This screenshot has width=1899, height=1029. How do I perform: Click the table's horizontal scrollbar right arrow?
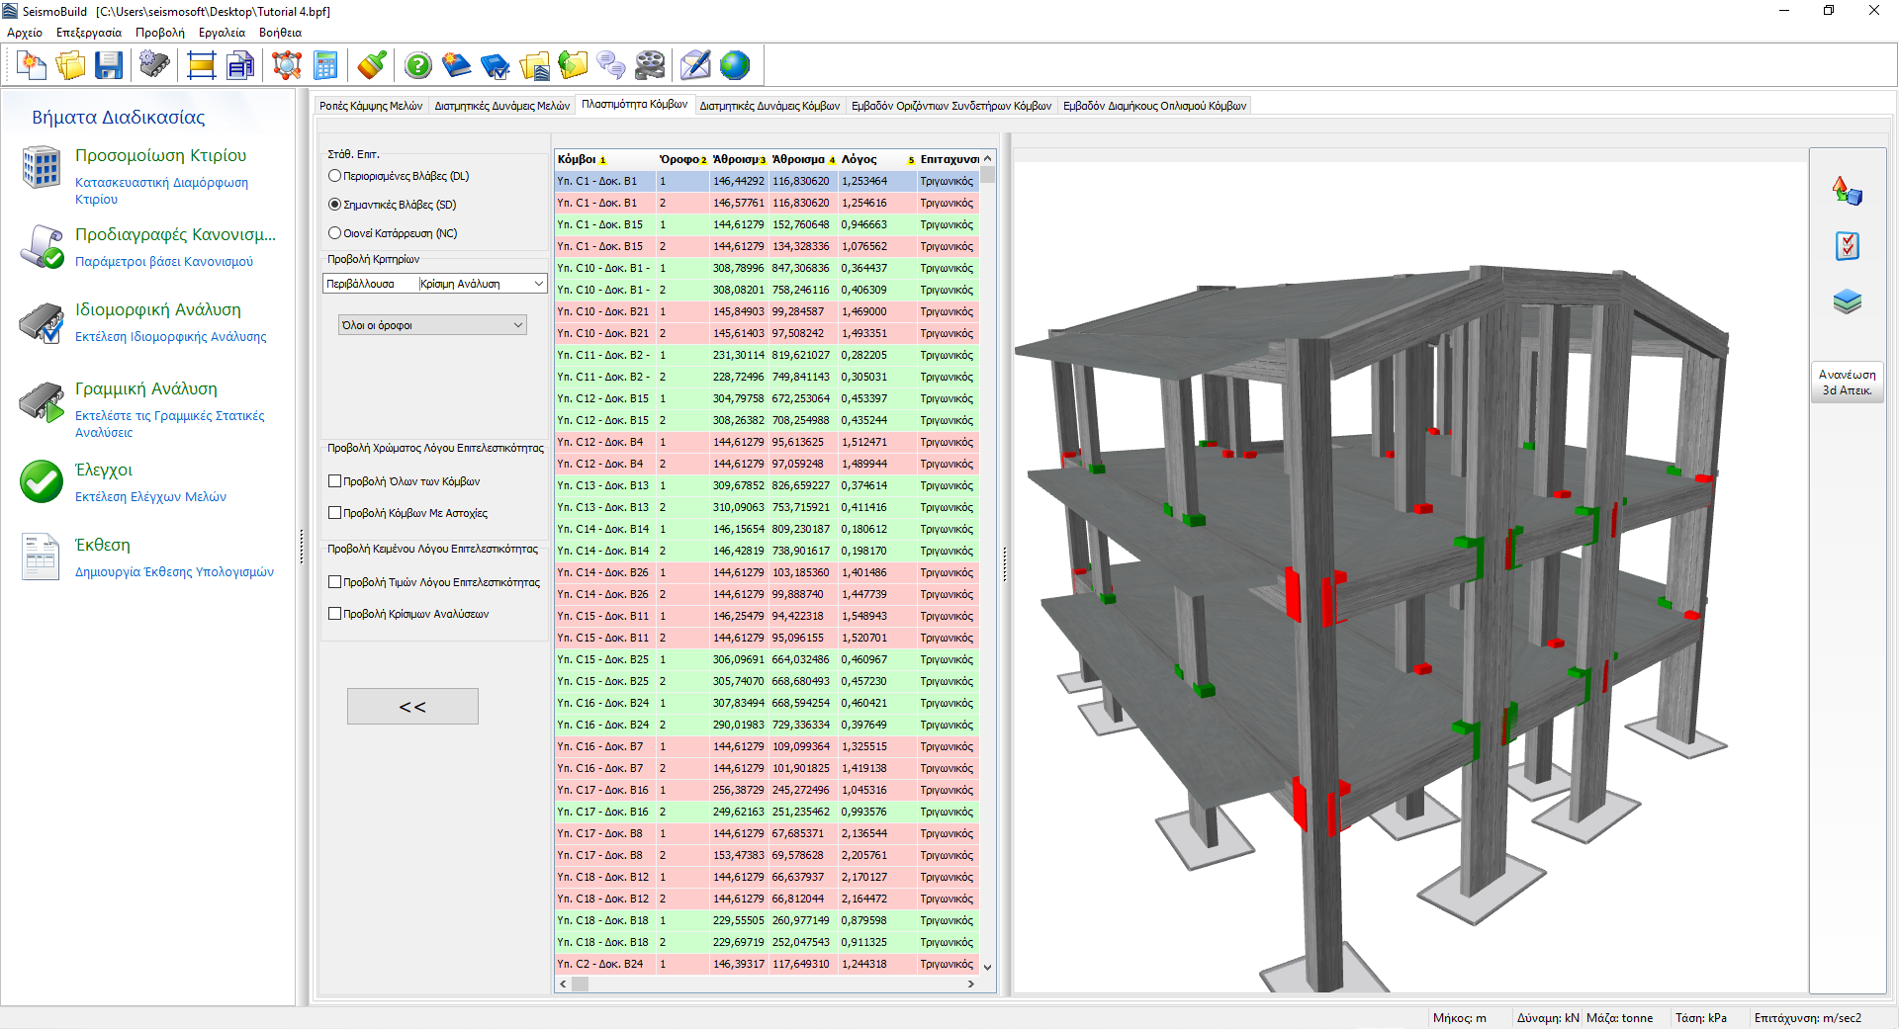tap(971, 985)
